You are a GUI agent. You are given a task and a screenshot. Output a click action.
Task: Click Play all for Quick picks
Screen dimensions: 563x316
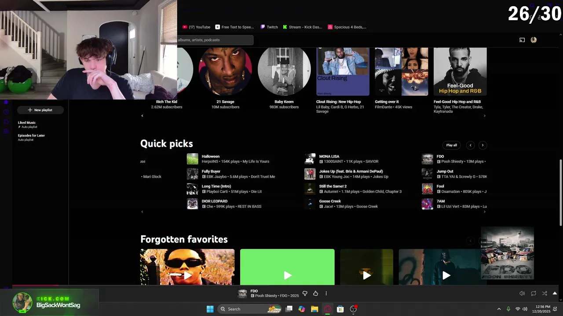pos(451,145)
